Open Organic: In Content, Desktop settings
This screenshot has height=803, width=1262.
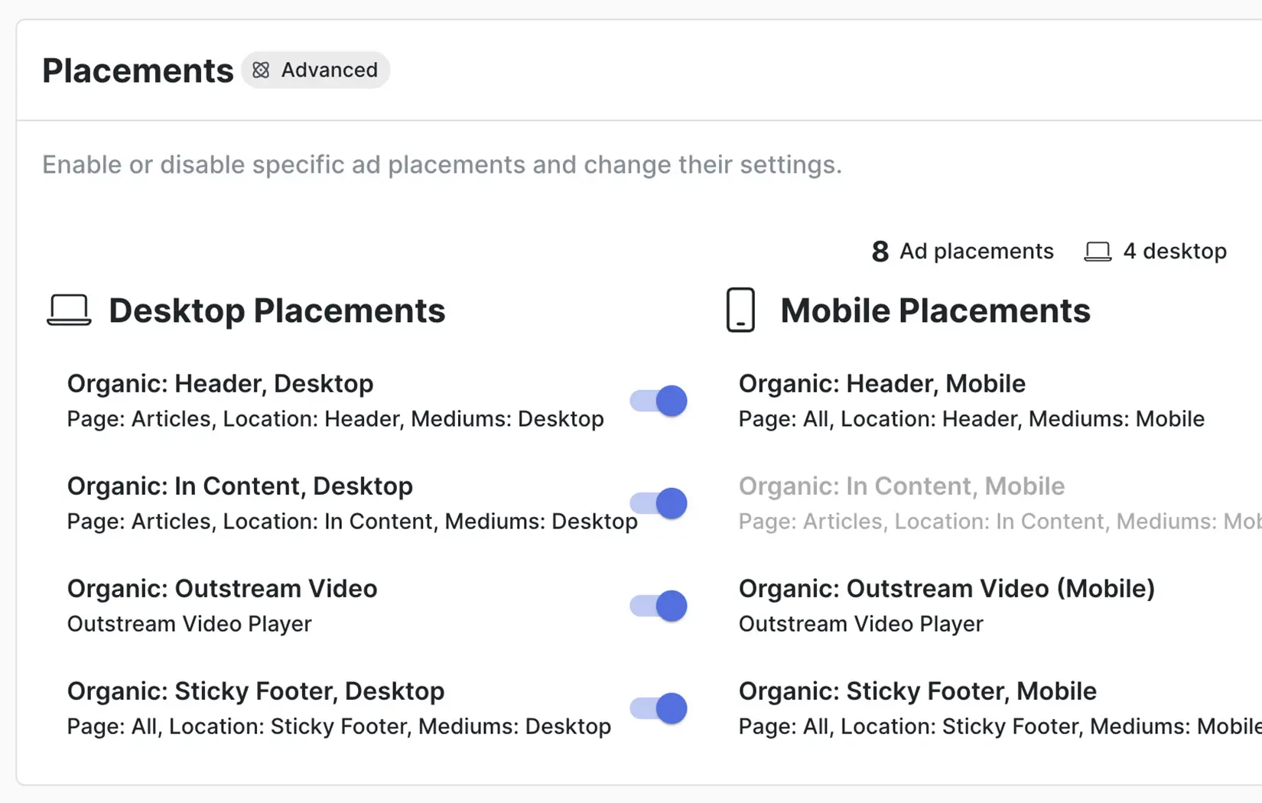coord(240,486)
